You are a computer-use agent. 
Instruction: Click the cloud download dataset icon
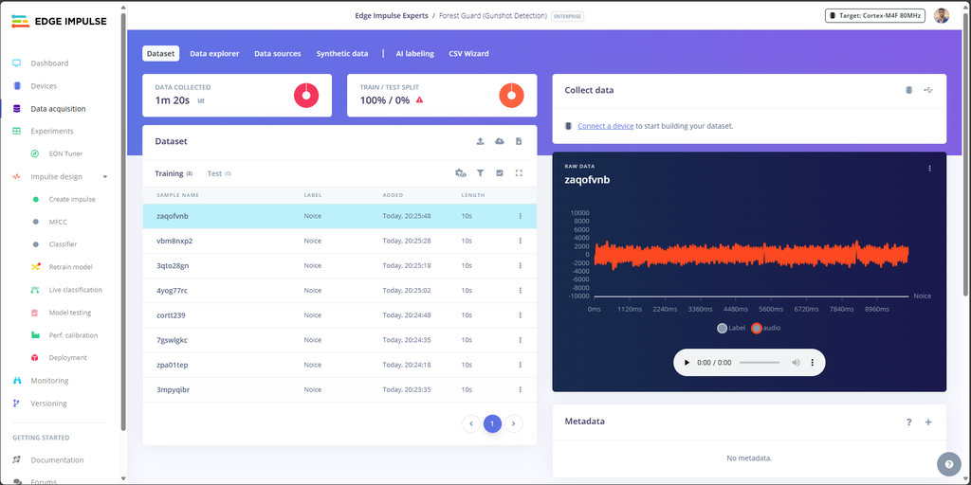(x=499, y=141)
